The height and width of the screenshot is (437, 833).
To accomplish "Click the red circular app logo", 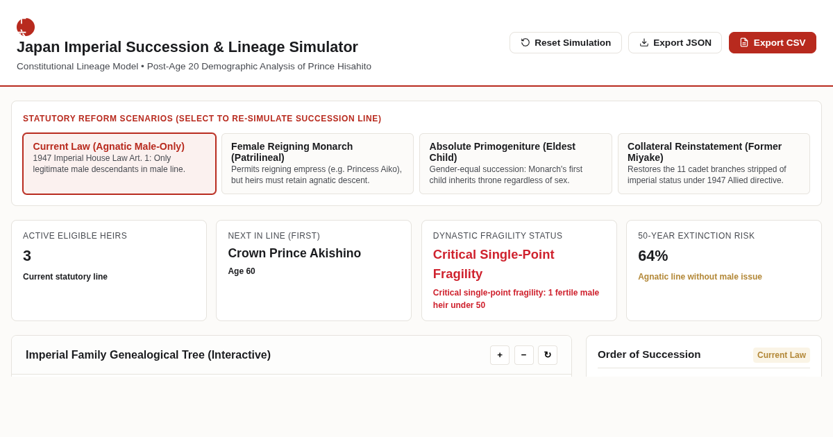I will click(x=26, y=27).
